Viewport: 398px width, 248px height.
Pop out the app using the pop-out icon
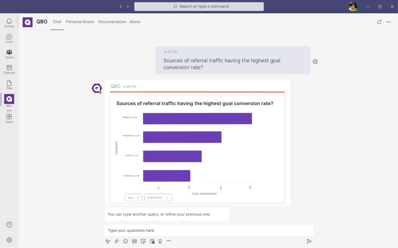pyautogui.click(x=379, y=22)
